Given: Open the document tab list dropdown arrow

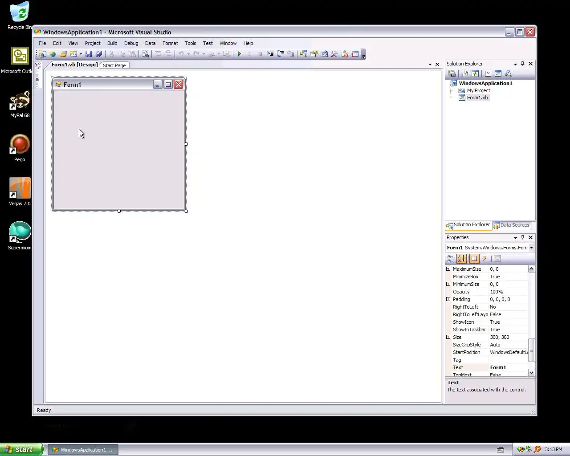Looking at the screenshot, I should [x=430, y=65].
